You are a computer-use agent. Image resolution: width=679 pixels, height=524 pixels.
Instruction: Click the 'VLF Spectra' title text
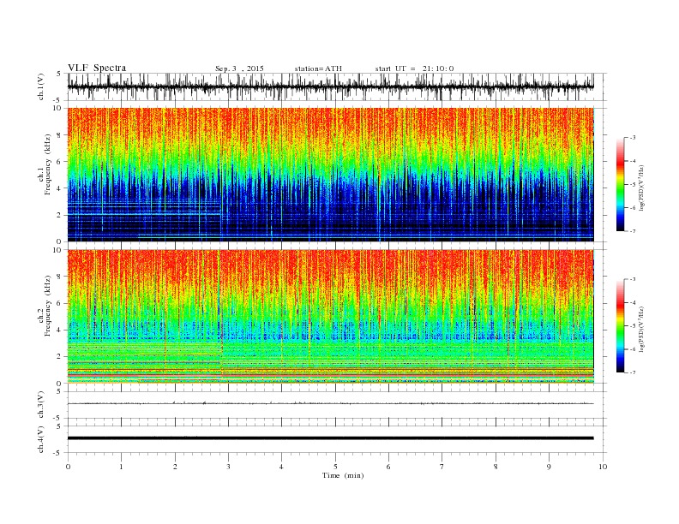[x=97, y=68]
